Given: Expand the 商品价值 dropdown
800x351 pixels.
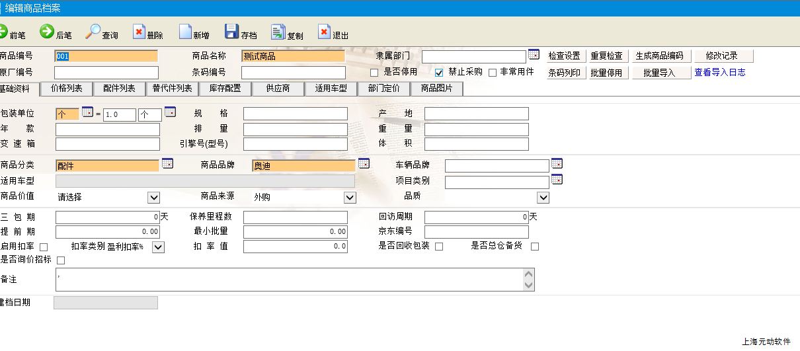Looking at the screenshot, I should click(153, 197).
